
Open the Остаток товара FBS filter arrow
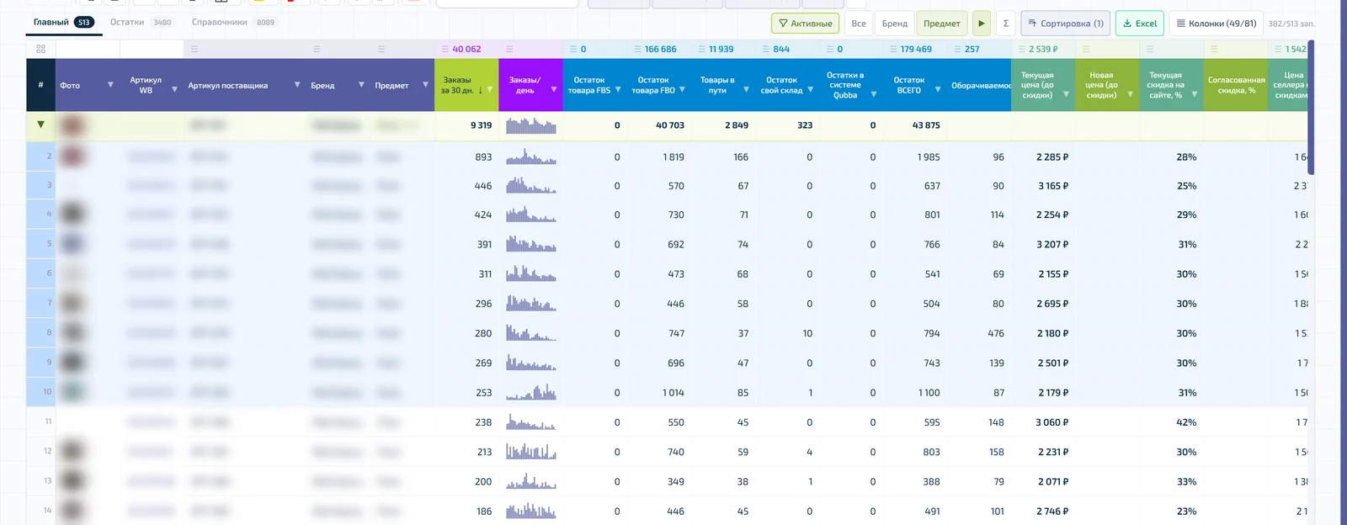point(618,90)
